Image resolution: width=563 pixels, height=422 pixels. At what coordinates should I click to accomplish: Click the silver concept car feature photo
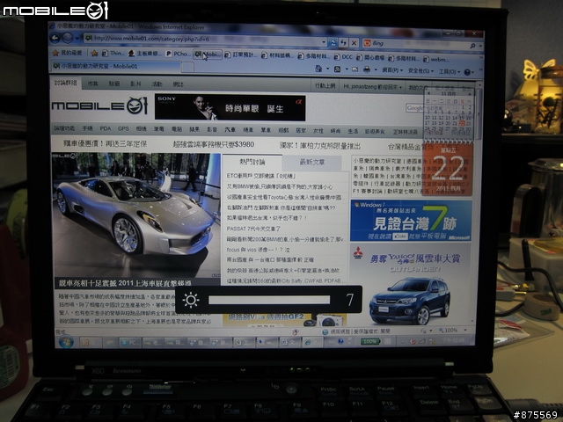(136, 215)
